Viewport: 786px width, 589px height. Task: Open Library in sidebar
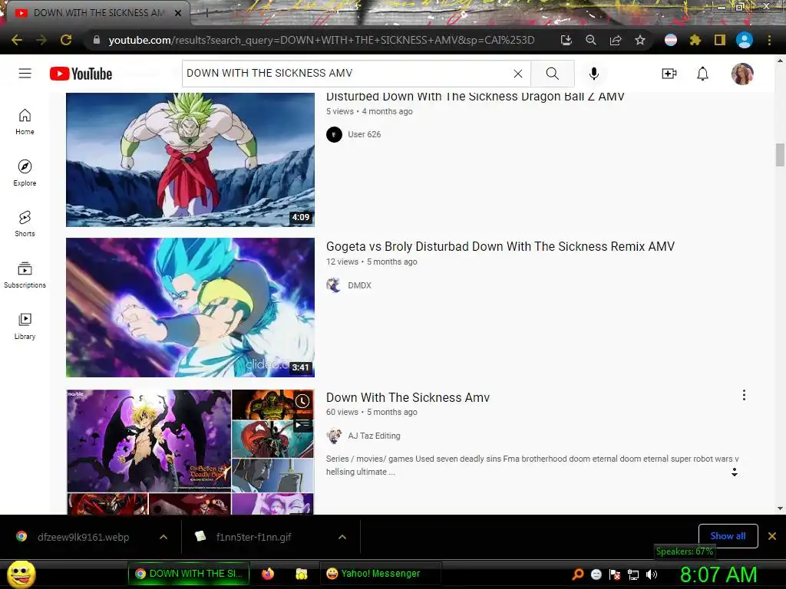tap(25, 326)
